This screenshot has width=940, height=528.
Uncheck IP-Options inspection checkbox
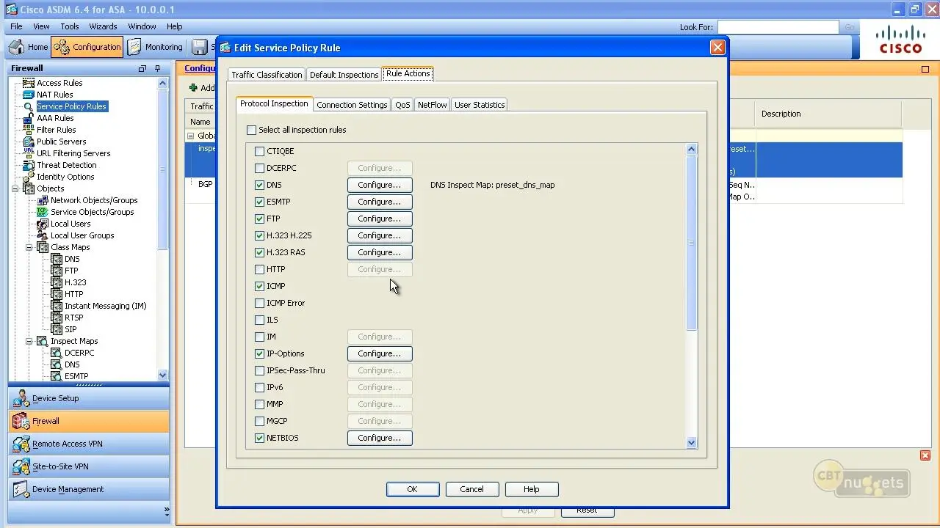pos(259,353)
